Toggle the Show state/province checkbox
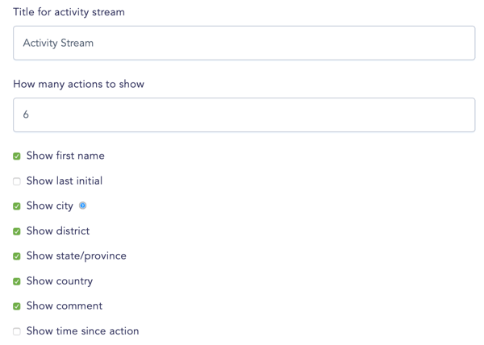The width and height of the screenshot is (484, 345). 17,256
